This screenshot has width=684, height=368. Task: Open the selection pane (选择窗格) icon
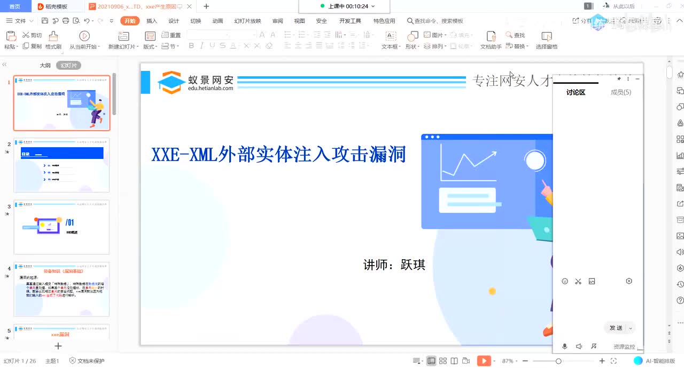[547, 36]
